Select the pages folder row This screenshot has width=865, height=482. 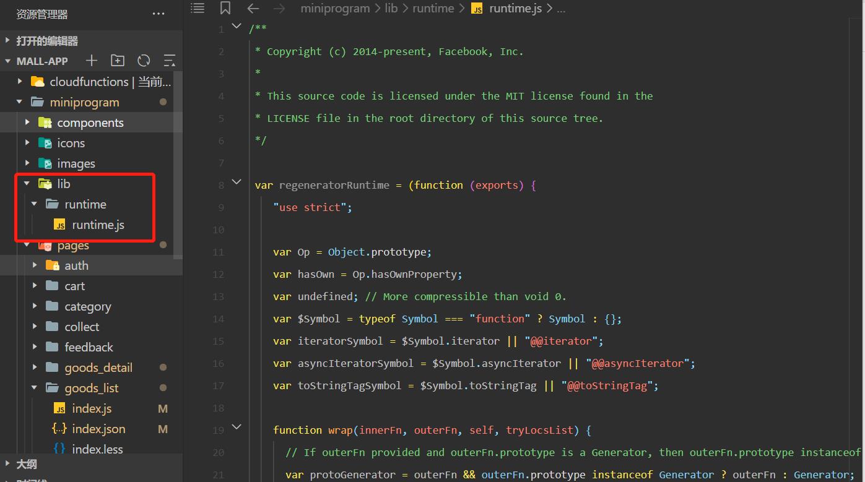tap(91, 246)
